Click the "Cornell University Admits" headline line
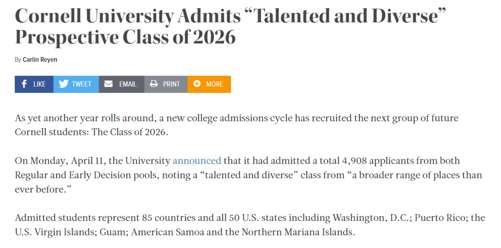The height and width of the screenshot is (248, 501). click(128, 17)
